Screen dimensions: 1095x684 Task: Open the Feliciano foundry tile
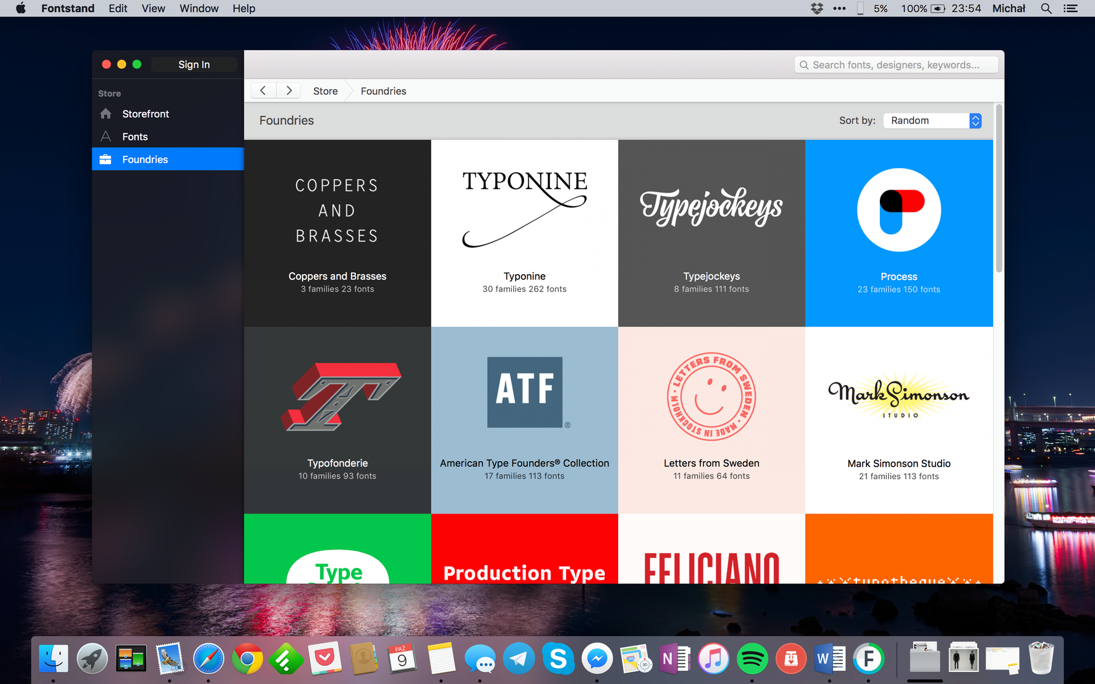pyautogui.click(x=712, y=549)
